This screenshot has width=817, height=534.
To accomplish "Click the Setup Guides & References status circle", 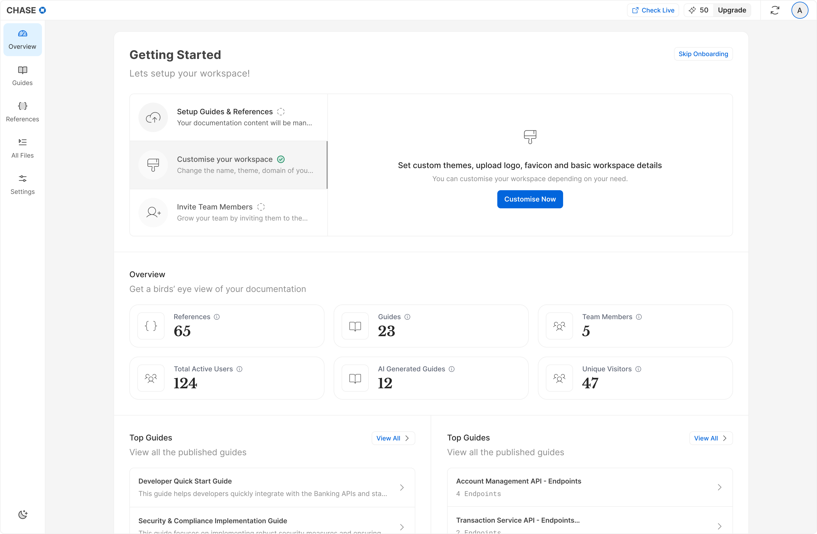I will click(281, 112).
